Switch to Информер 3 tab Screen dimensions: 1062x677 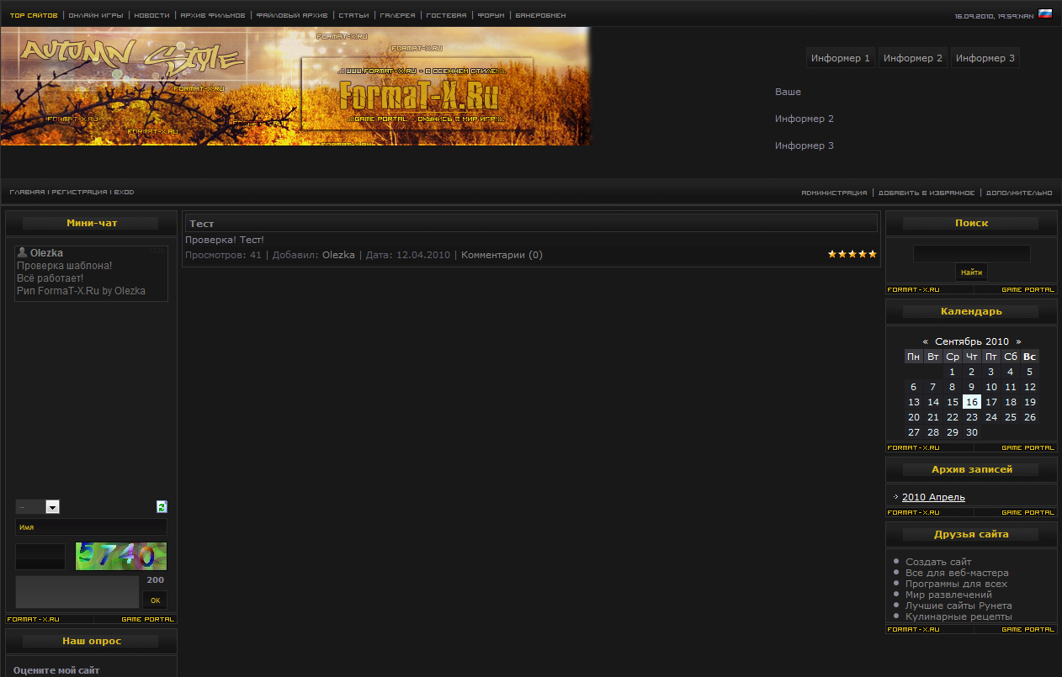tap(985, 58)
